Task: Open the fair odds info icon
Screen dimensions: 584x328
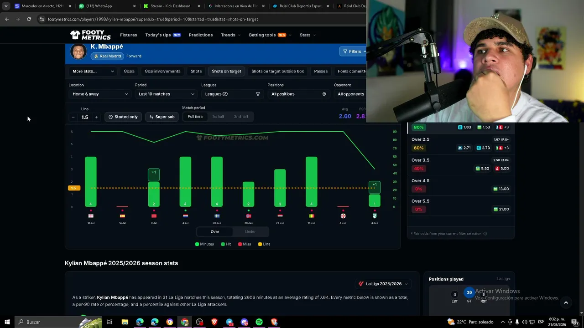Action: point(485,234)
